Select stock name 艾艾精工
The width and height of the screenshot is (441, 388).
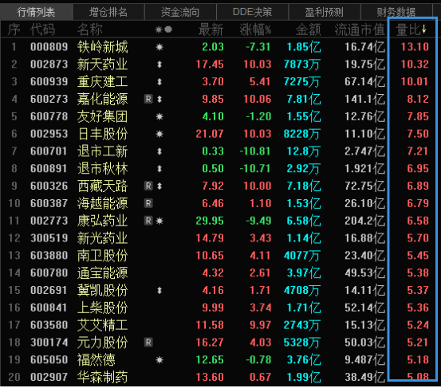[103, 325]
